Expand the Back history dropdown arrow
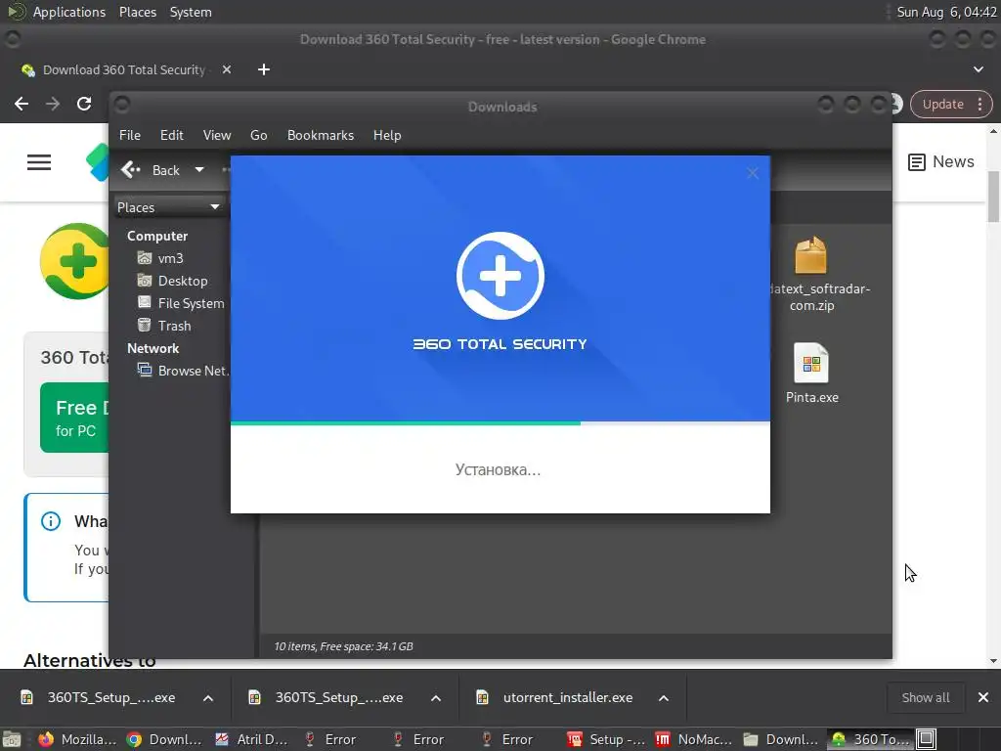Screen dimensions: 1001x751 click(199, 170)
